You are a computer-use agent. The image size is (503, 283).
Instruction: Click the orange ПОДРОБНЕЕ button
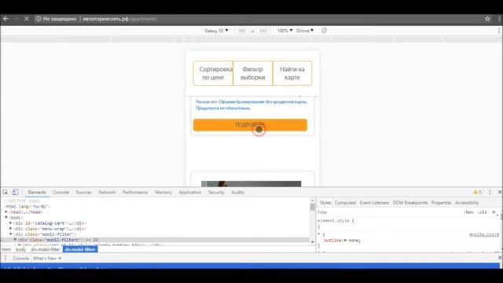tap(250, 125)
